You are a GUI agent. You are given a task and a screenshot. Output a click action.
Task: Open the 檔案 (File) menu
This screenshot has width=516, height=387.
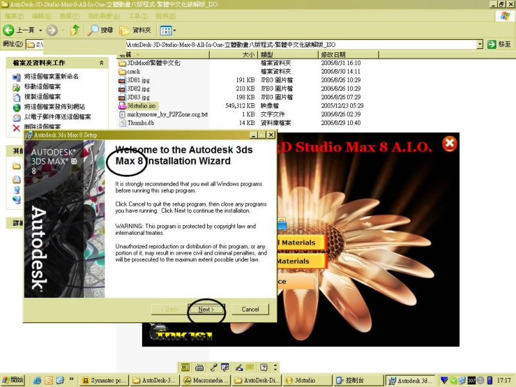pos(14,15)
